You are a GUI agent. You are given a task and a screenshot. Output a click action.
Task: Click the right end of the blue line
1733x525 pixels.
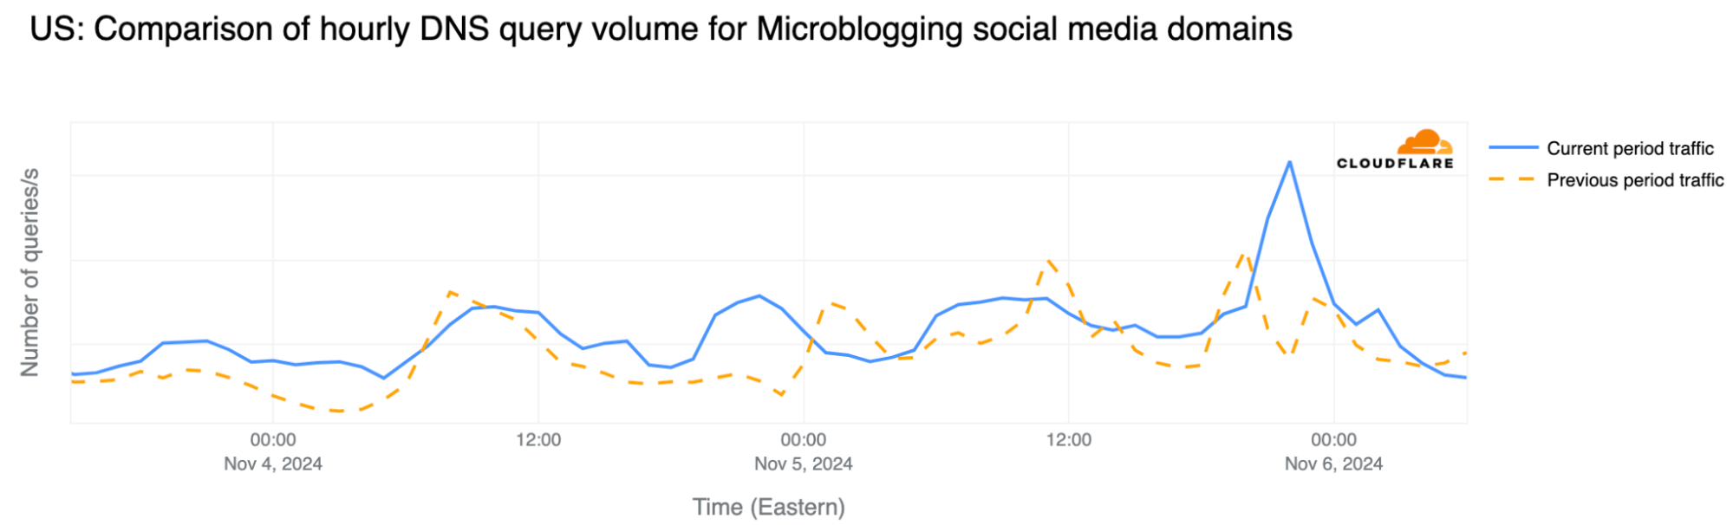click(1465, 378)
